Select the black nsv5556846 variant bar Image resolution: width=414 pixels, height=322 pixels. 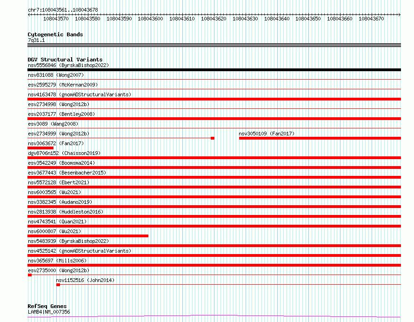click(x=214, y=70)
